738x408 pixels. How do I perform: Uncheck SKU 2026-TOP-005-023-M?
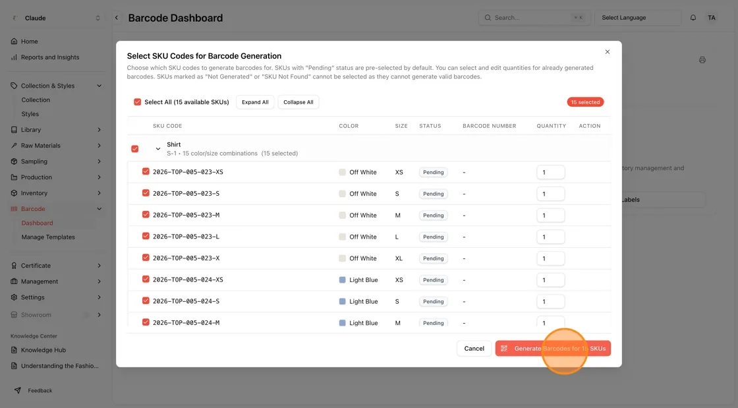tap(146, 215)
